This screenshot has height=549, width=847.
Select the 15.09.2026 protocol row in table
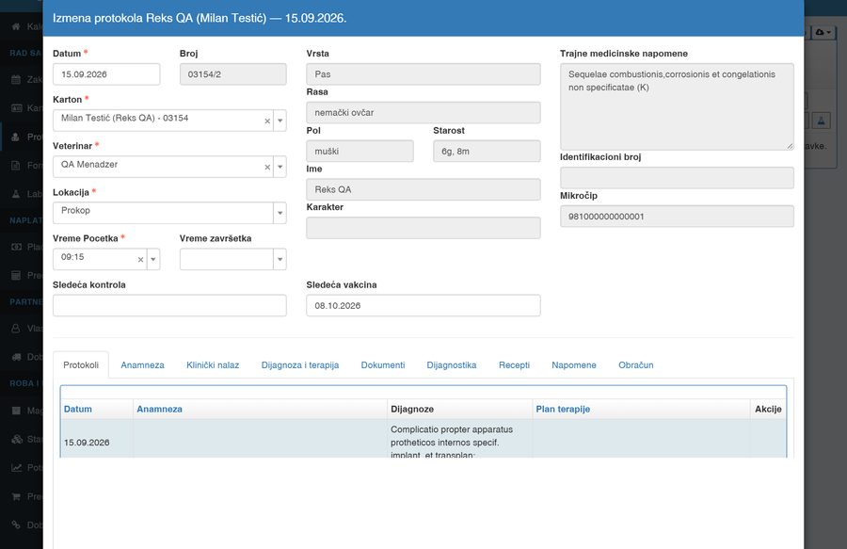coord(423,439)
